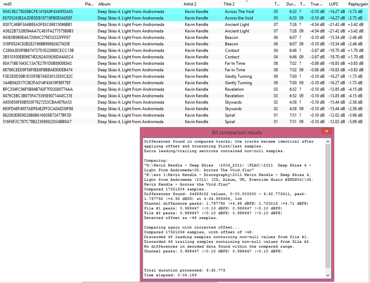This screenshot has height=283, width=370.
Task: Select row with md5 80A71BE1643C13A7E2791D0B8900E842
Action: point(184,63)
